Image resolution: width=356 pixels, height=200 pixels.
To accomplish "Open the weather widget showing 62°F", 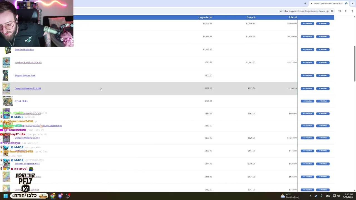I will (290, 196).
